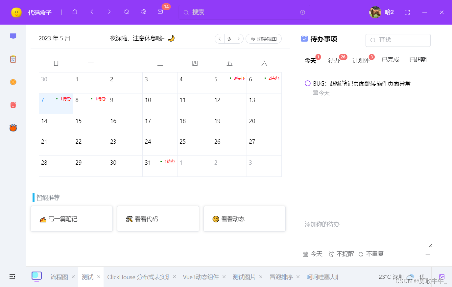This screenshot has height=287, width=452.
Task: Open the message inbox with 14 notifications
Action: 160,11
